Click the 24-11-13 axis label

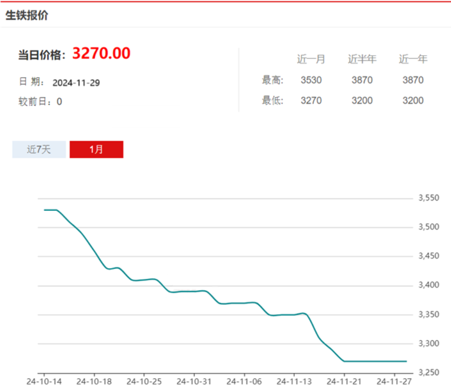tap(294, 381)
